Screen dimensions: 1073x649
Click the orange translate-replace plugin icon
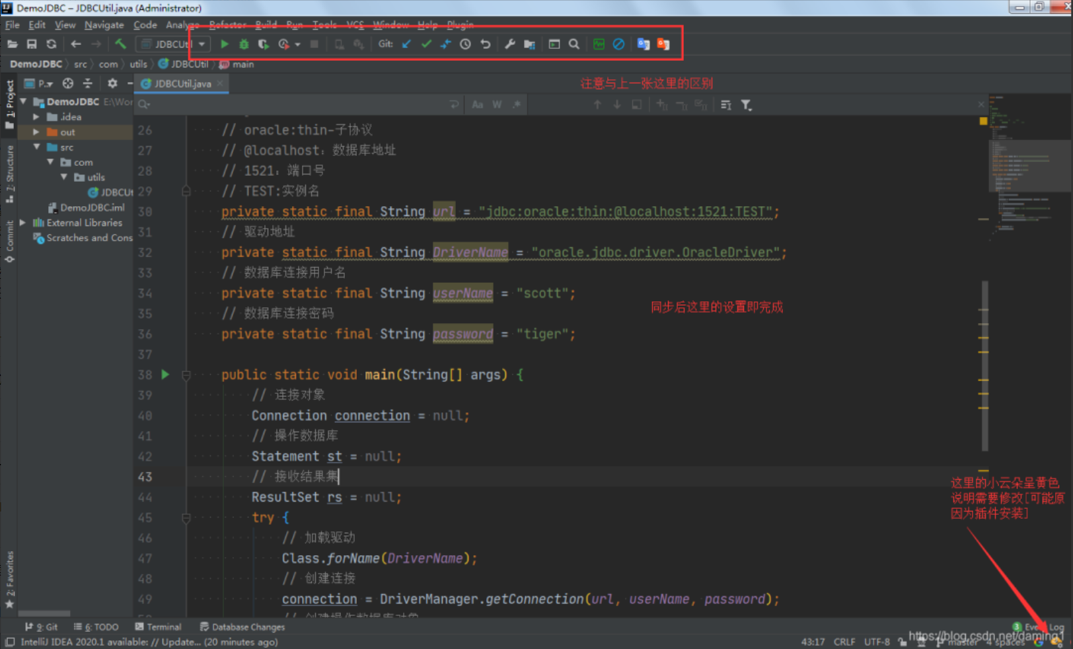663,44
